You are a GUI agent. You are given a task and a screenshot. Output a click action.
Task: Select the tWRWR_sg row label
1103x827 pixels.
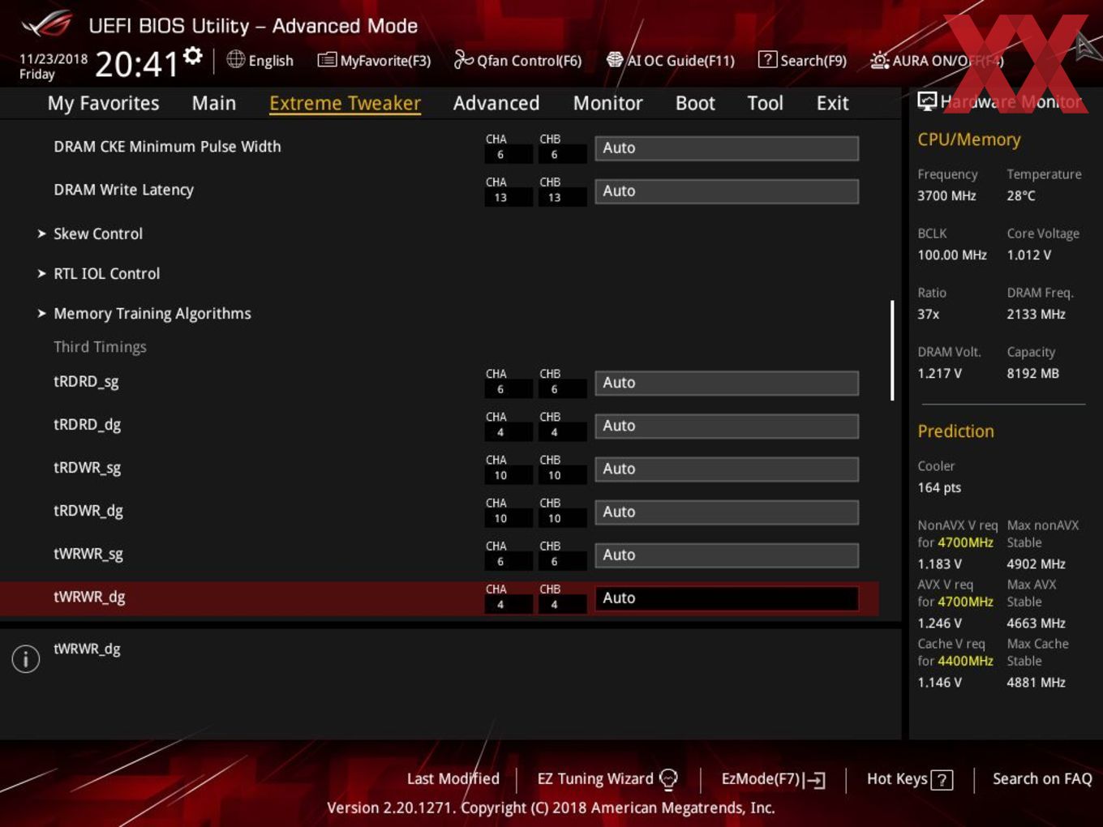pyautogui.click(x=88, y=554)
